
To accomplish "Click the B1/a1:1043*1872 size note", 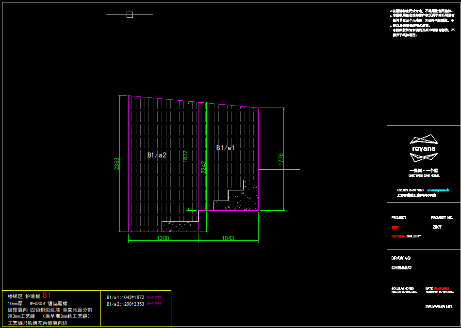I will [125, 297].
